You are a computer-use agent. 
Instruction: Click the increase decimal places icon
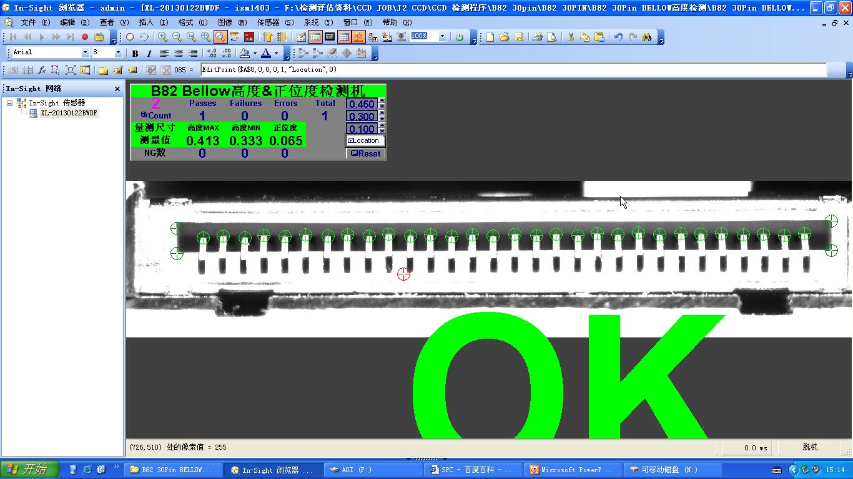click(x=212, y=53)
